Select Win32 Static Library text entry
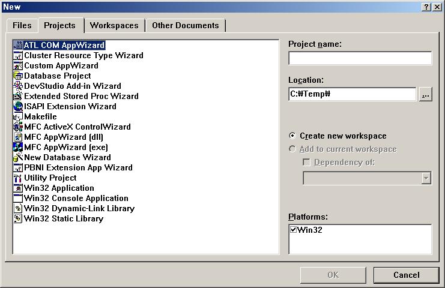Screen dimensions: 445x288 pos(64,218)
